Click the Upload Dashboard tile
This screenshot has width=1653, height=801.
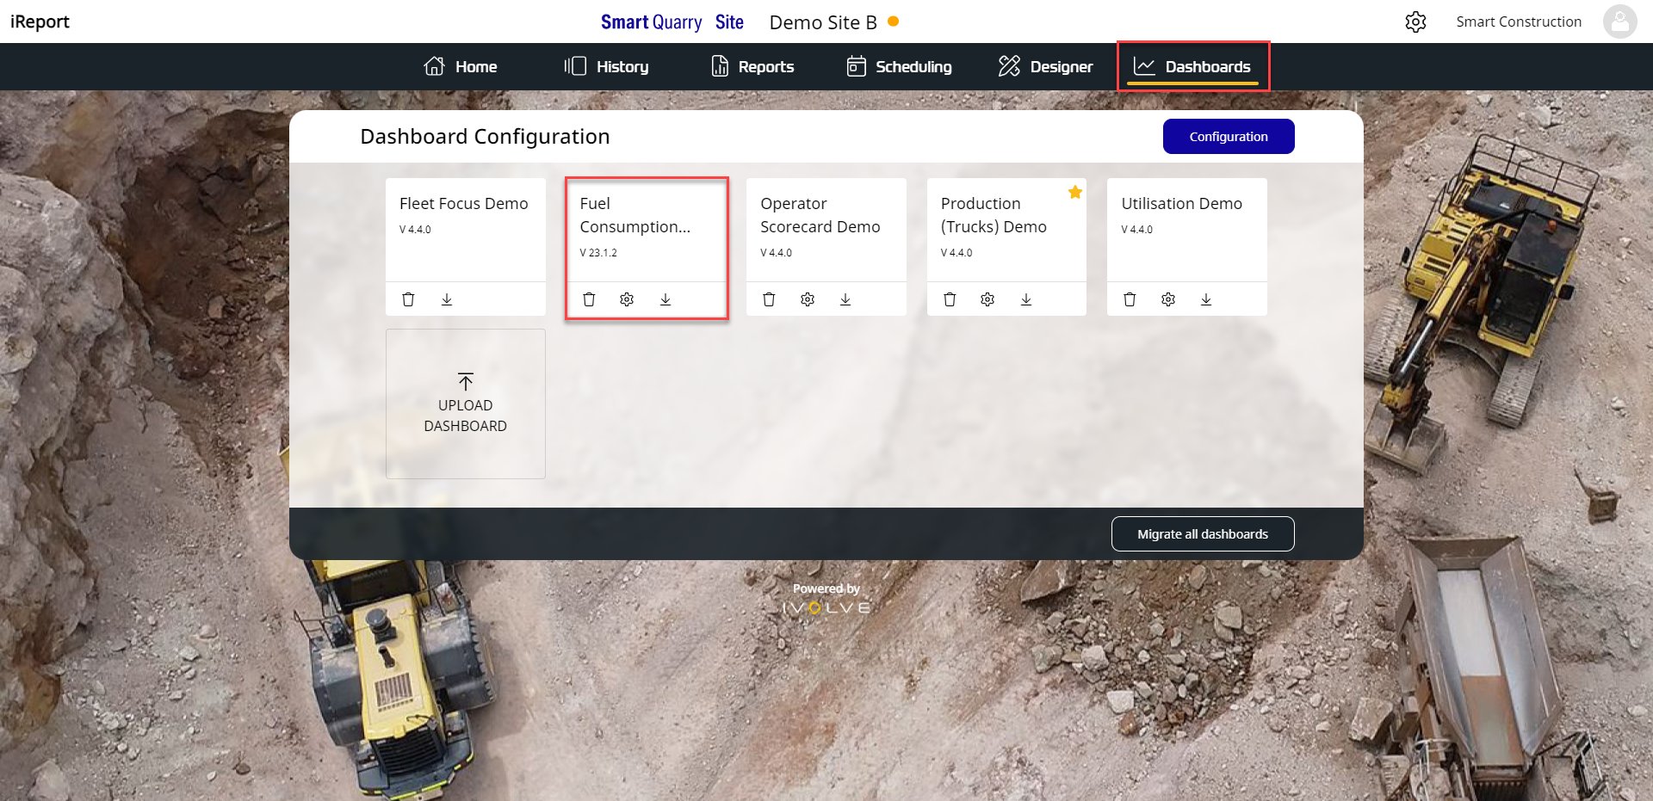tap(466, 404)
